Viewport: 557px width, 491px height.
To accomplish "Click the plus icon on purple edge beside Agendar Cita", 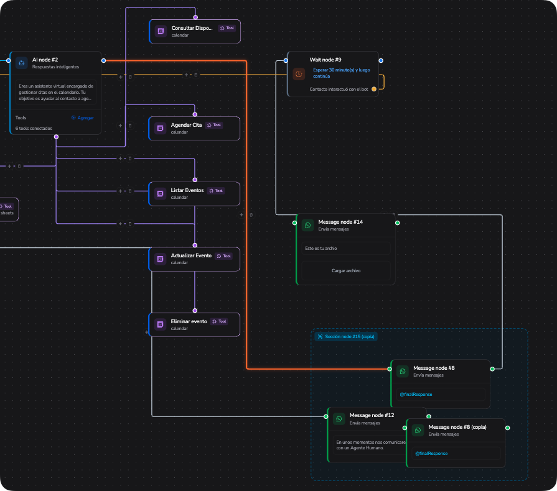I will click(120, 126).
